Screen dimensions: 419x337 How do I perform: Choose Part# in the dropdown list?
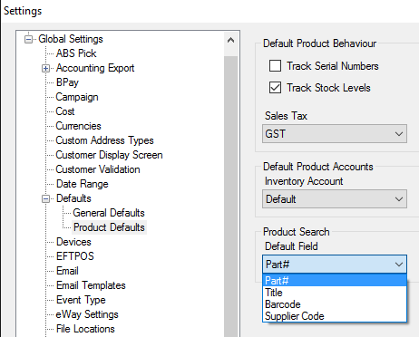(335, 281)
